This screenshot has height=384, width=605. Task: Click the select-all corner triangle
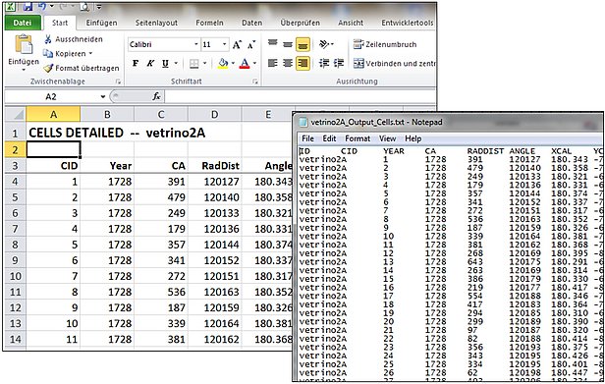point(17,115)
